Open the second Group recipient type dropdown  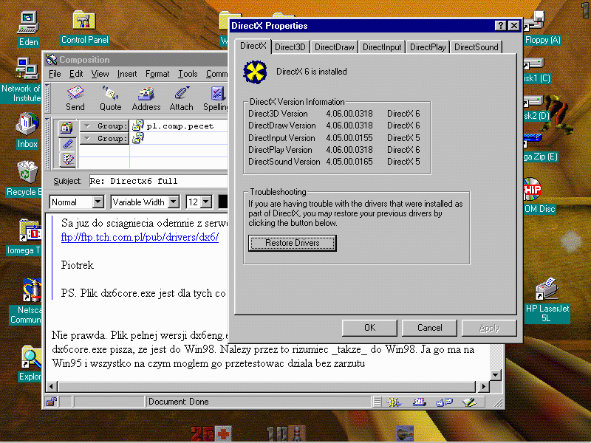104,139
